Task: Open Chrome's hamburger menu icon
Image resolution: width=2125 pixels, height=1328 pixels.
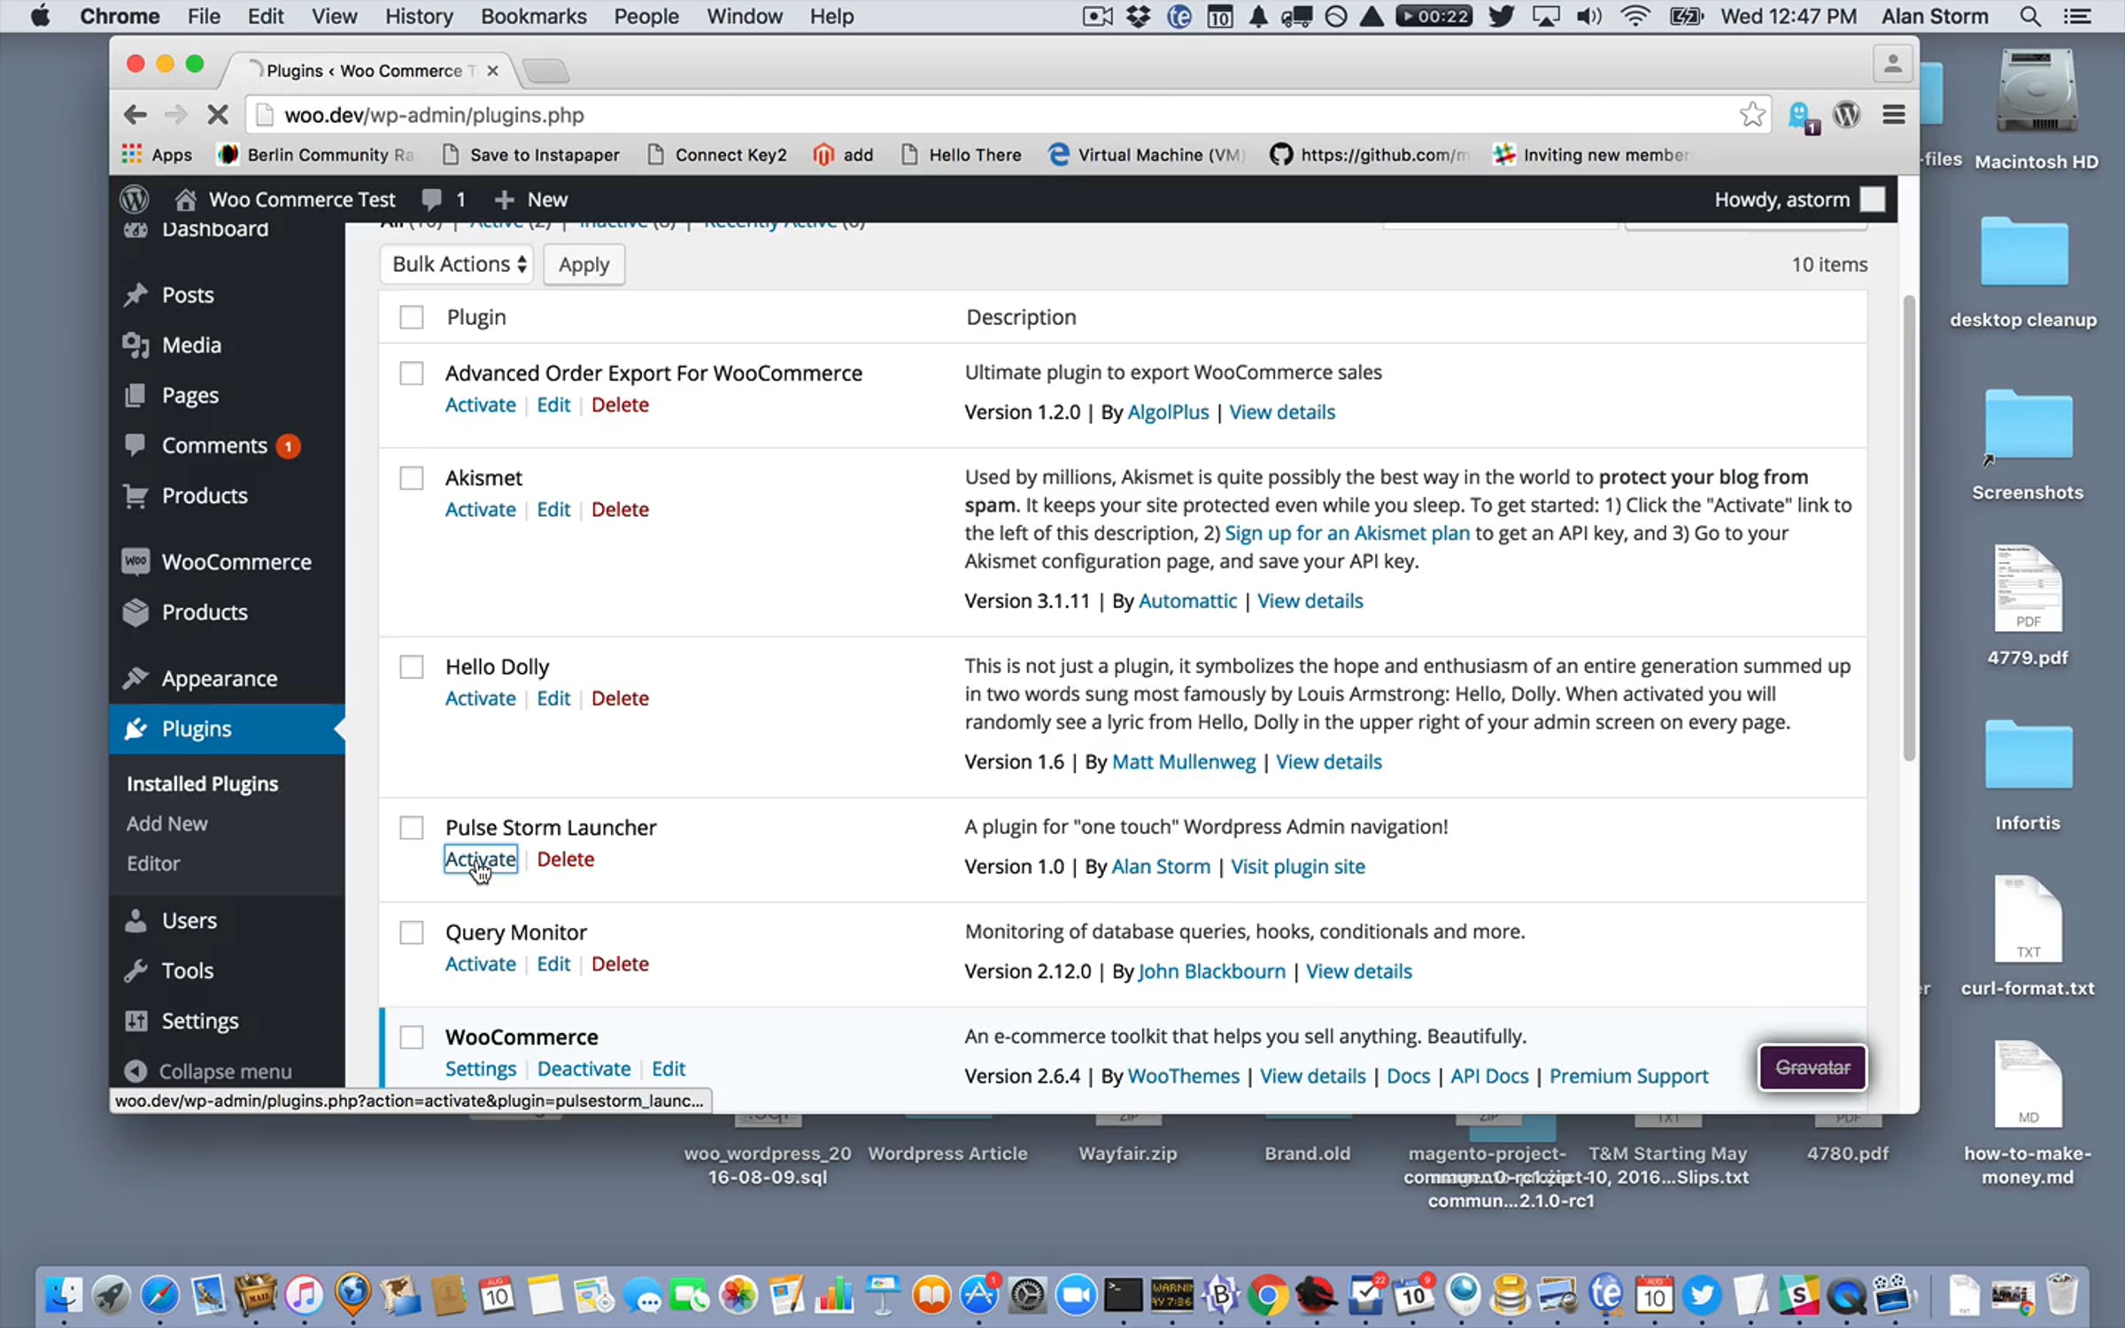Action: pos(1894,115)
